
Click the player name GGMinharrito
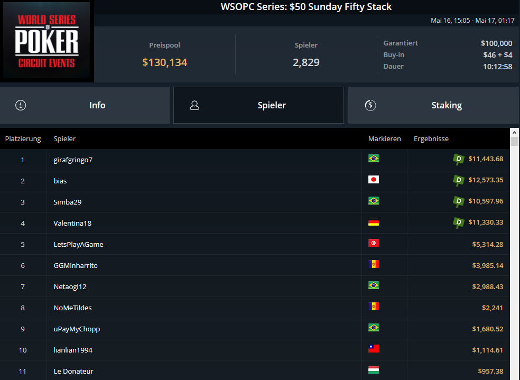coord(76,265)
